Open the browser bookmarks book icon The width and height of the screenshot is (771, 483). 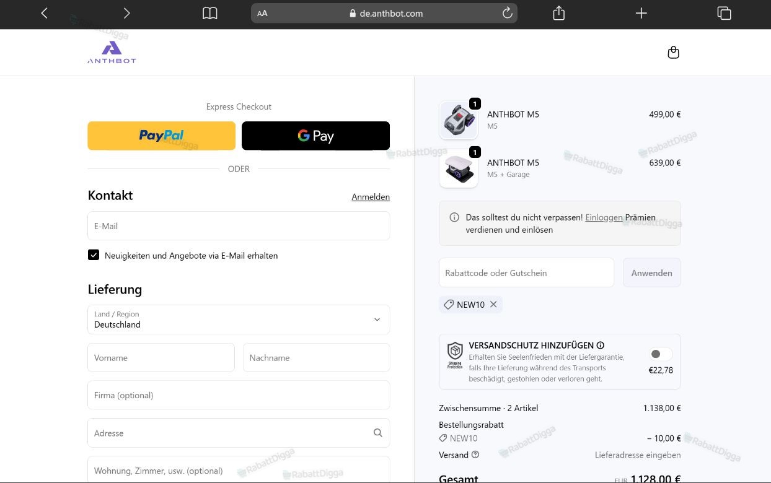(210, 13)
